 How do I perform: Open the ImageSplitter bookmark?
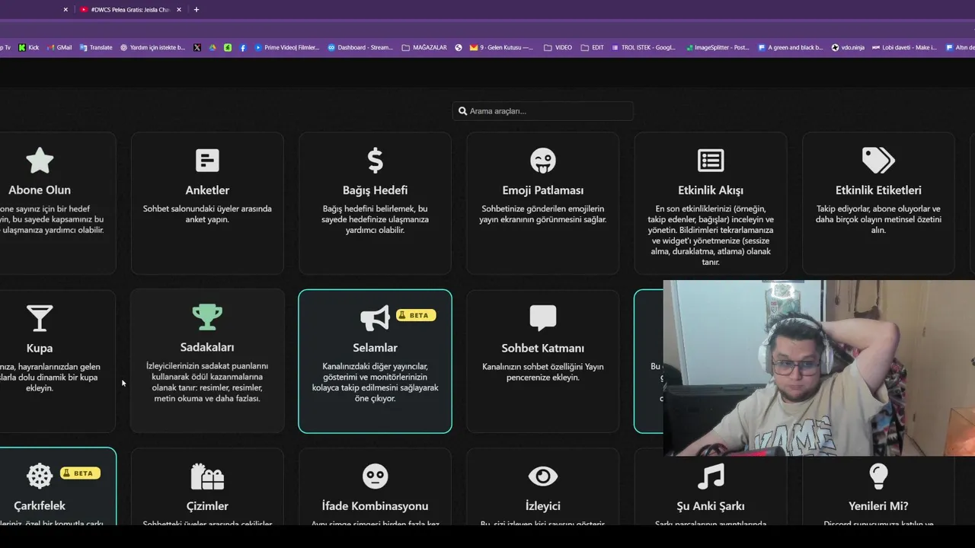718,47
